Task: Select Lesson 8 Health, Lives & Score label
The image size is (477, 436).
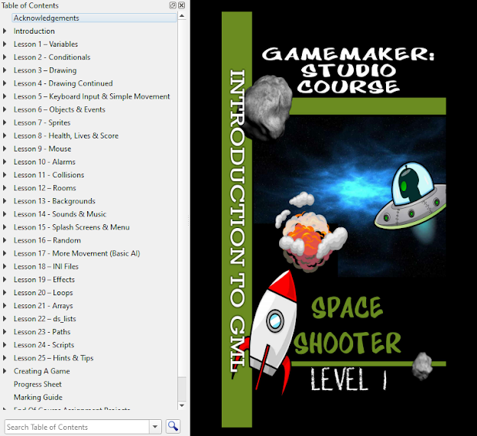Action: point(66,136)
